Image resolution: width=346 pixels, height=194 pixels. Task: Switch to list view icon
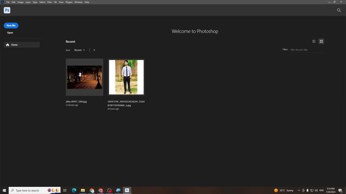(x=314, y=41)
